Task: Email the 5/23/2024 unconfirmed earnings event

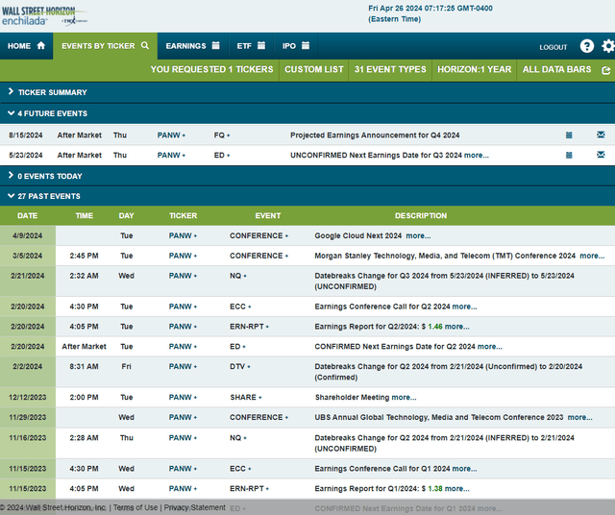Action: tap(601, 155)
